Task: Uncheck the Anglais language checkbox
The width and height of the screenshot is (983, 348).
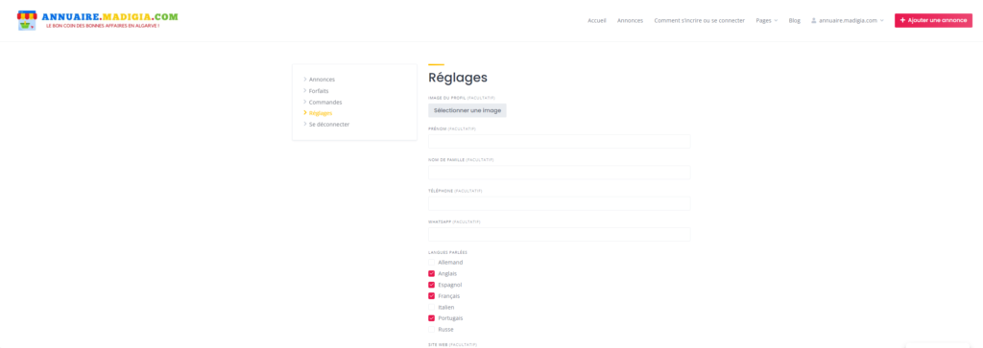Action: pyautogui.click(x=431, y=273)
